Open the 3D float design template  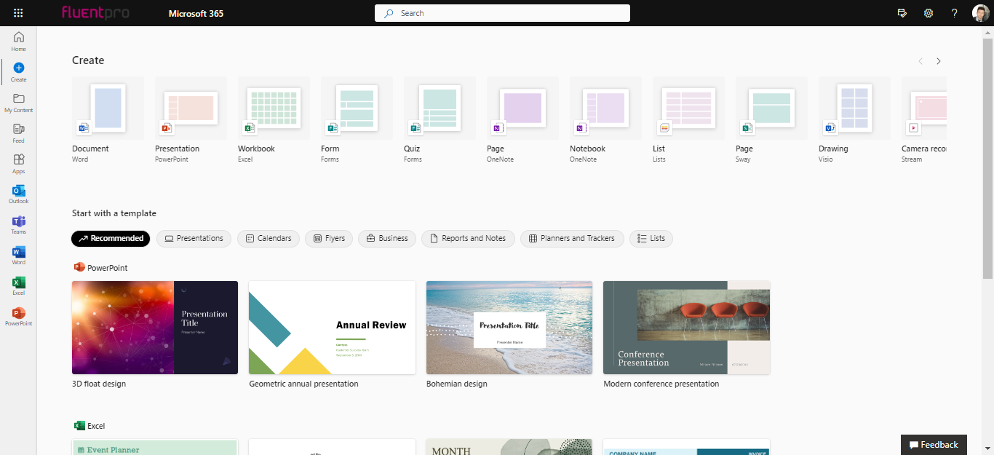(155, 328)
